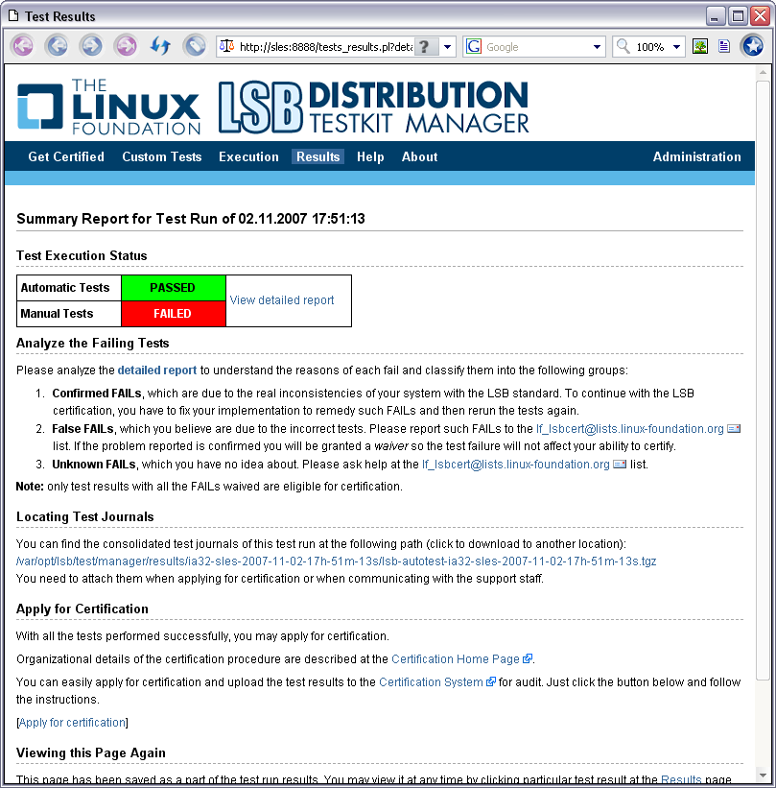
Task: Open the Certification System link
Action: 431,682
